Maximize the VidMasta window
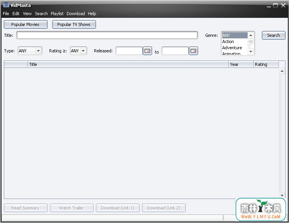Image resolution: width=289 pixels, height=223 pixels. coord(275,5)
